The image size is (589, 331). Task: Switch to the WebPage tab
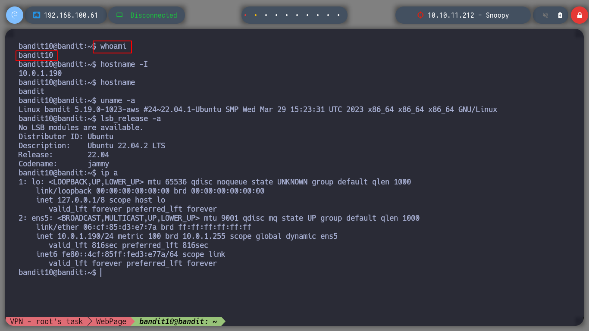(x=111, y=322)
